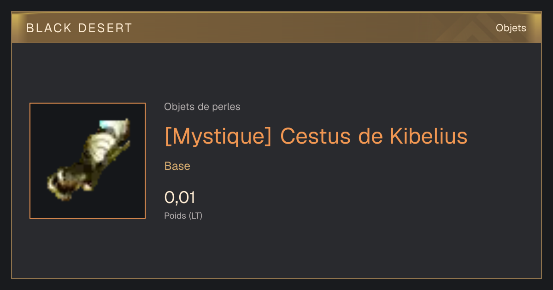
Task: Click the word Kibelius in title
Action: point(429,136)
